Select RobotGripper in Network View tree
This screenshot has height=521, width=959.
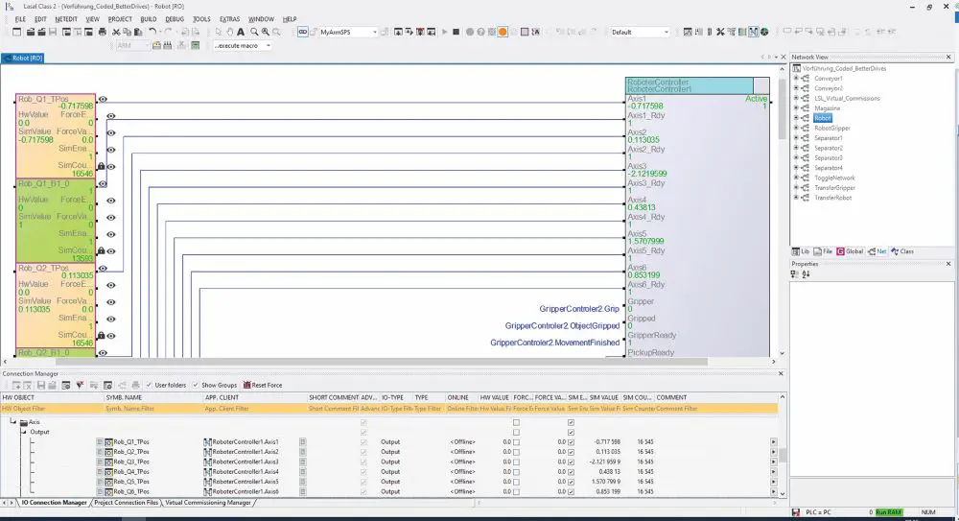click(x=831, y=128)
